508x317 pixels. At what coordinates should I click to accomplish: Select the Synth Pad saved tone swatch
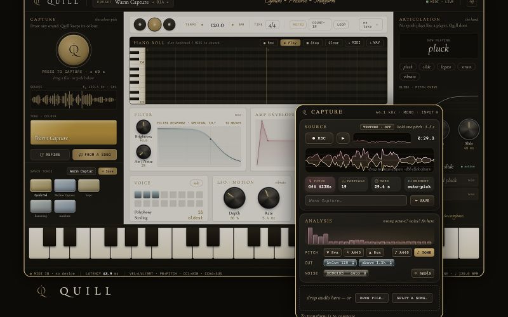(x=41, y=186)
